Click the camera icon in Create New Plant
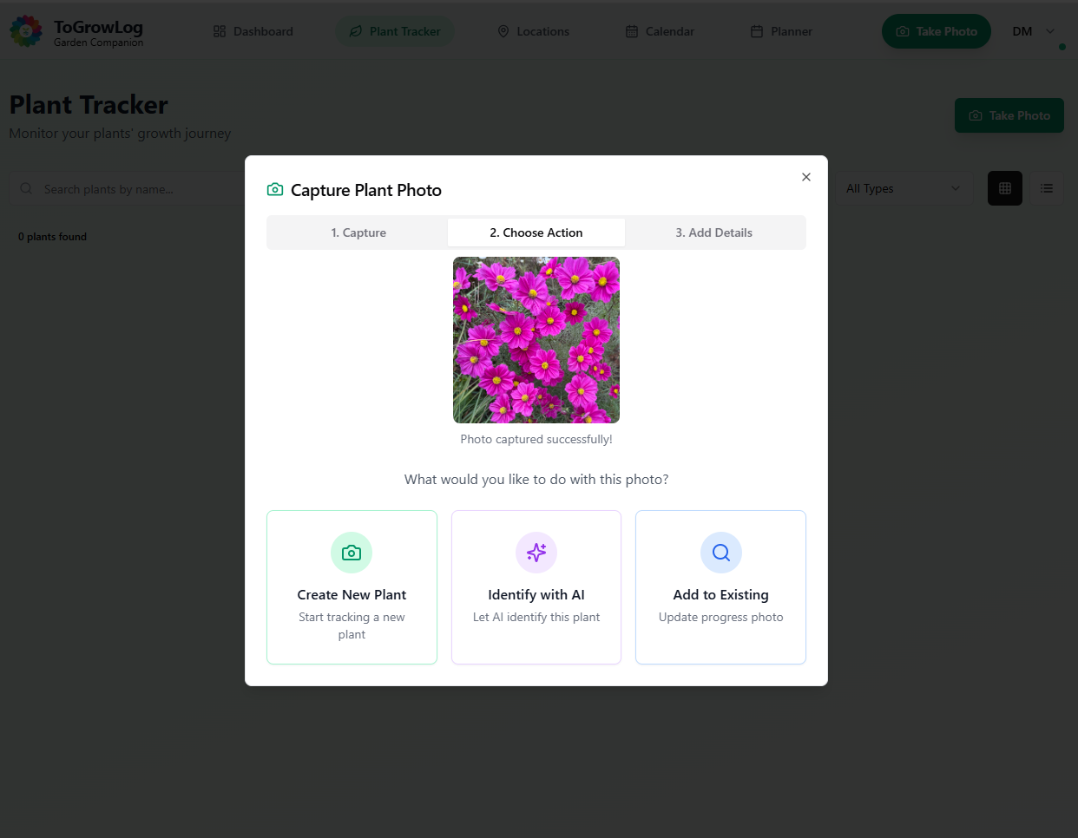 tap(352, 553)
